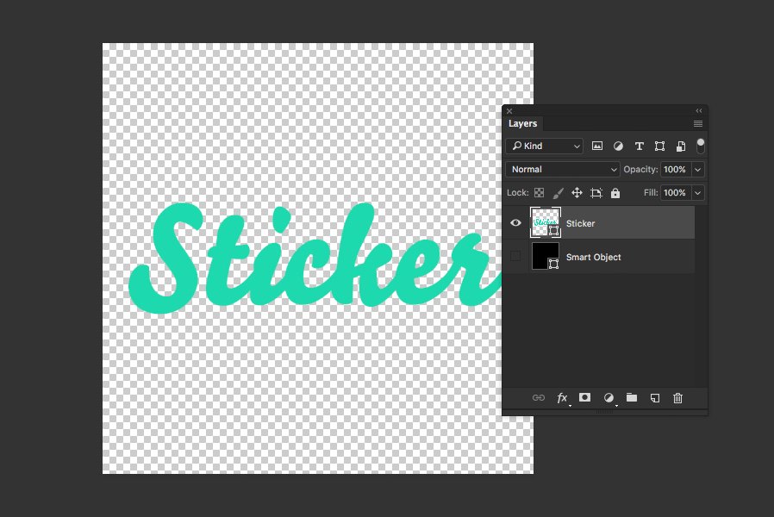Switch to the Layers tab

(522, 123)
